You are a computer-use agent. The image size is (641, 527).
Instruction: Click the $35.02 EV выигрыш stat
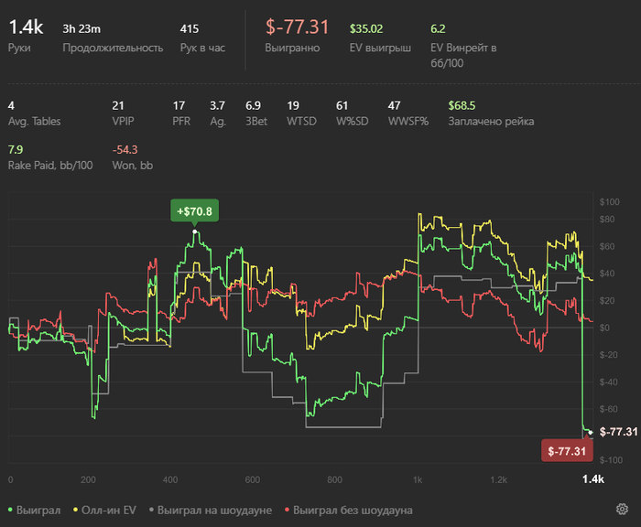[x=366, y=29]
